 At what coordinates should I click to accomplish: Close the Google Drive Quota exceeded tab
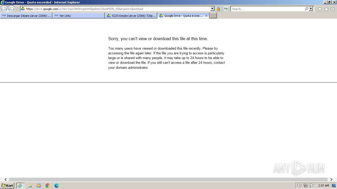pyautogui.click(x=206, y=16)
